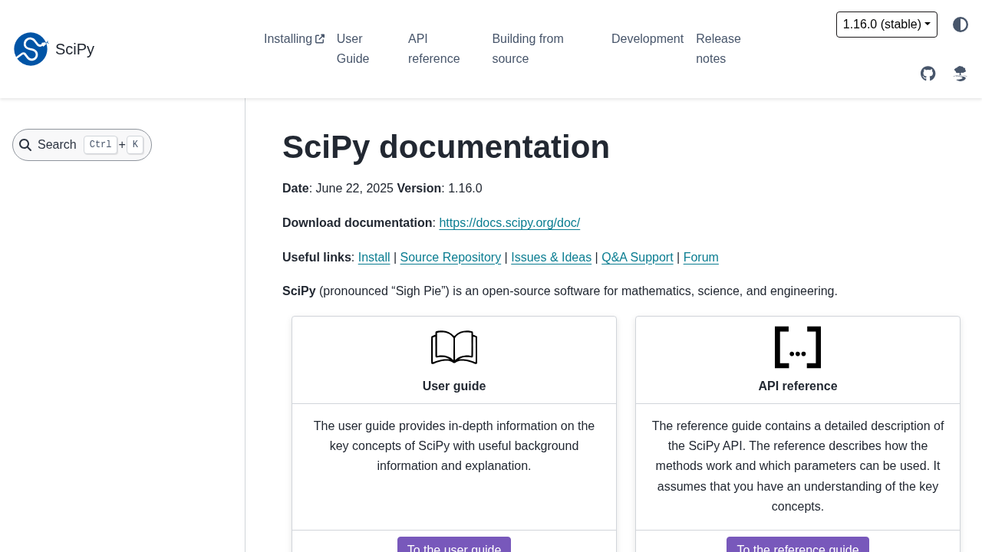Open the GitHub repository icon

[928, 74]
